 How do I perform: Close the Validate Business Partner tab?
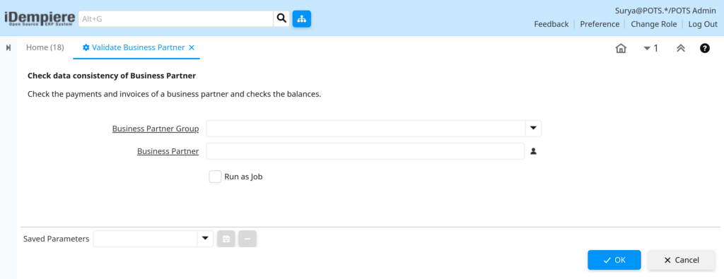click(192, 47)
